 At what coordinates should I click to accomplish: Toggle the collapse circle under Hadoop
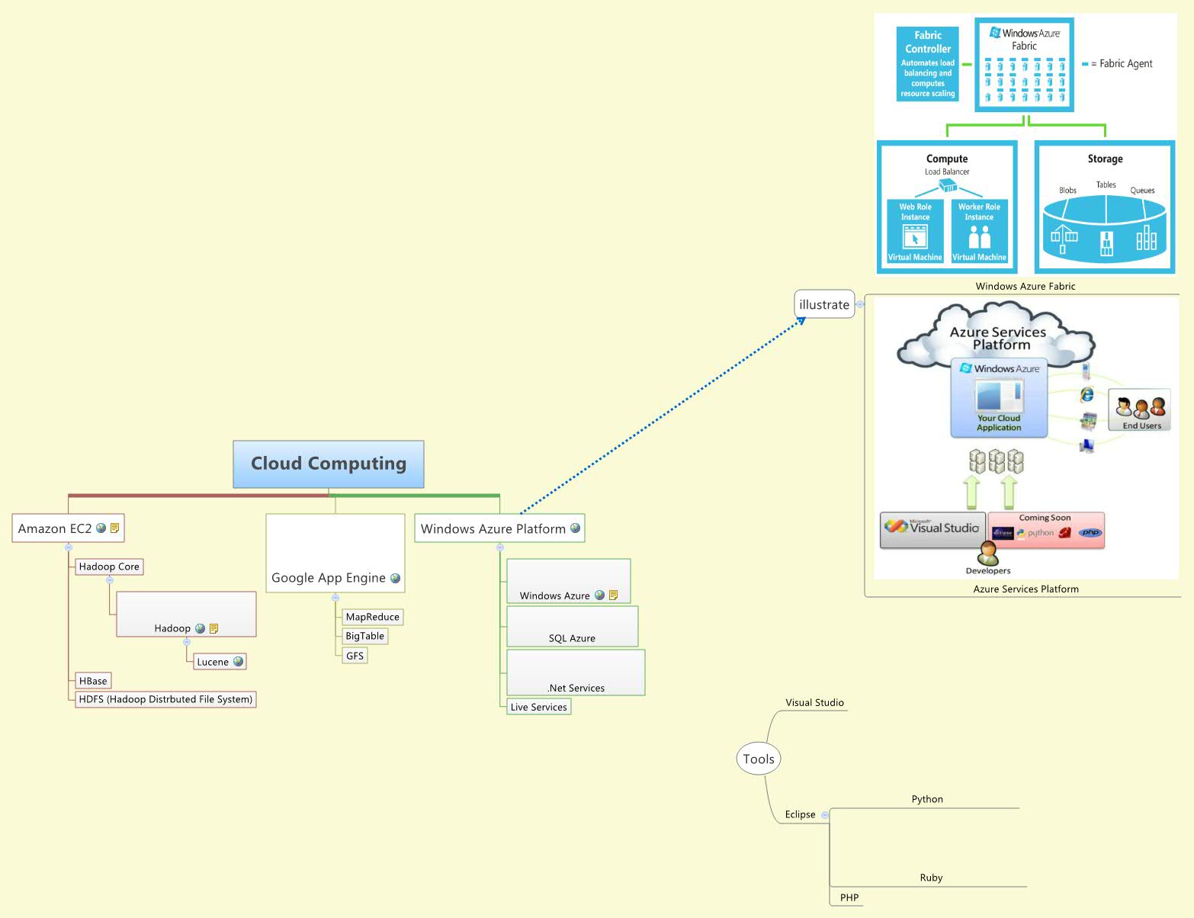coord(186,642)
